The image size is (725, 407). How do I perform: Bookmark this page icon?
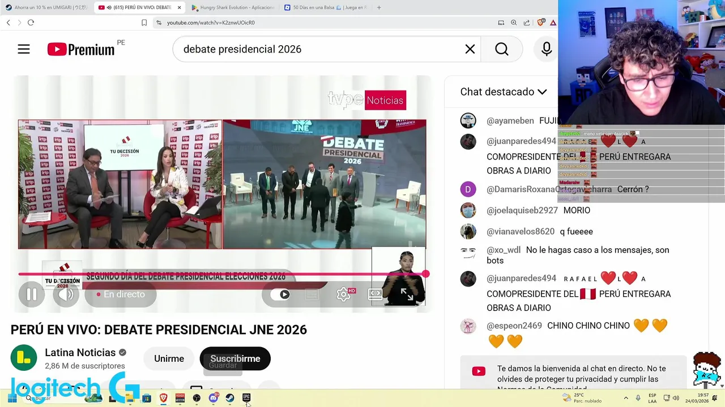[144, 23]
